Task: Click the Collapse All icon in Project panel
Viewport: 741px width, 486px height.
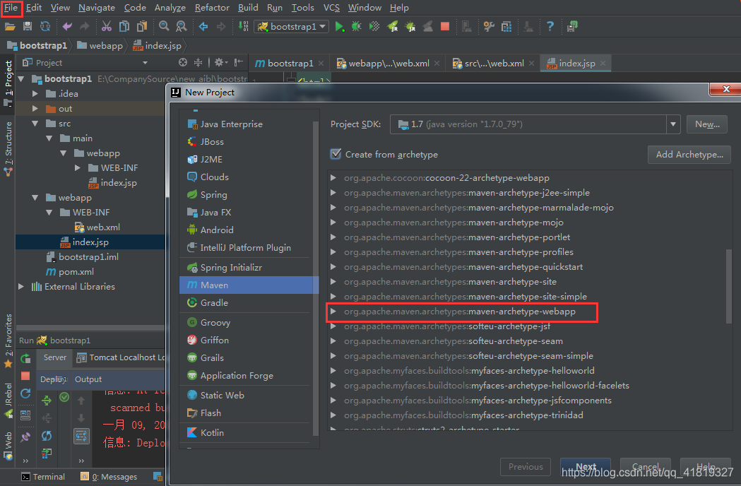Action: [198, 62]
